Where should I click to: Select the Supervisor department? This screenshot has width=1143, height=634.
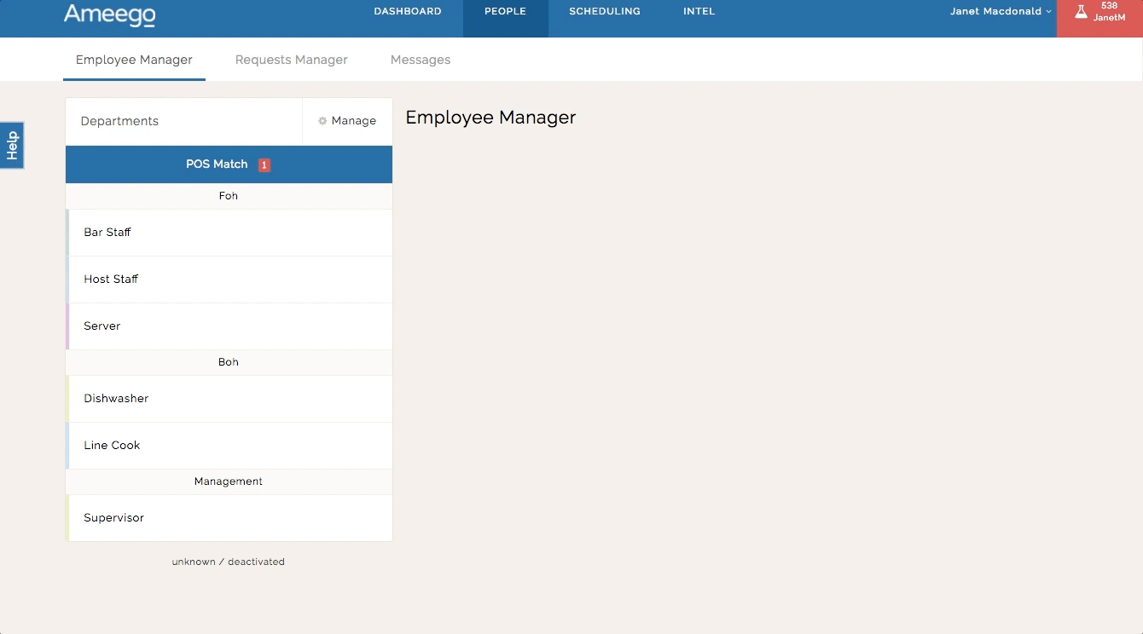pyautogui.click(x=229, y=518)
